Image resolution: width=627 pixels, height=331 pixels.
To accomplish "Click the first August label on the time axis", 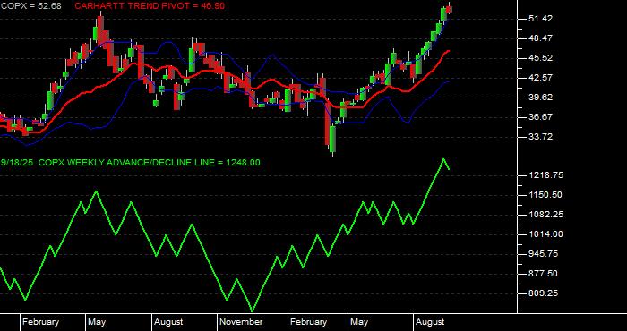I will click(x=168, y=322).
